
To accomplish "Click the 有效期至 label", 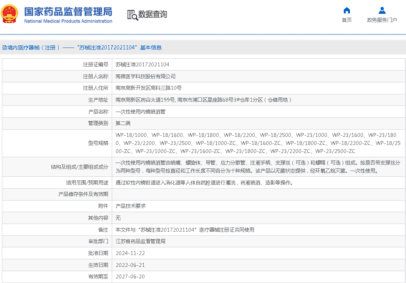I will [98, 276].
